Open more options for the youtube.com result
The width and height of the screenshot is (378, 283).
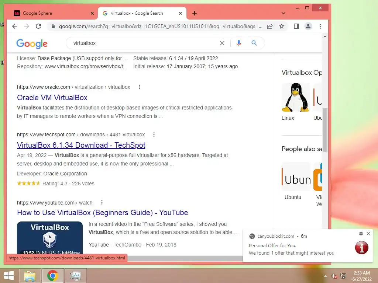click(102, 202)
